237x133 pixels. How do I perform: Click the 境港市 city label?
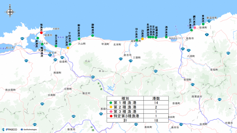(48, 35)
